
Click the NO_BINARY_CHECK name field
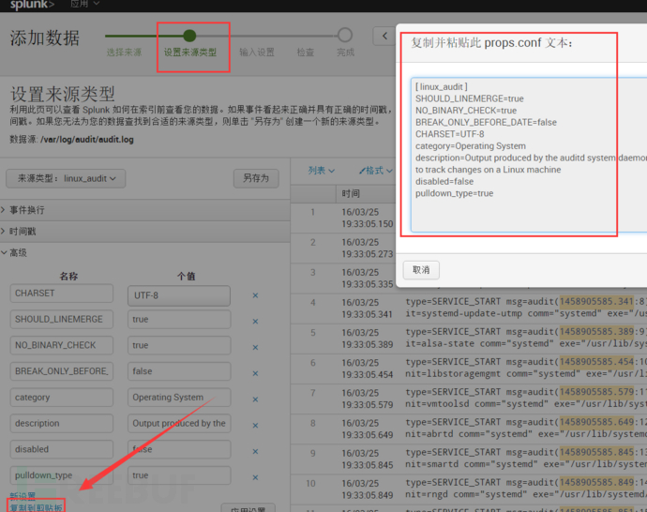(62, 345)
